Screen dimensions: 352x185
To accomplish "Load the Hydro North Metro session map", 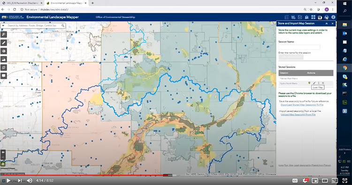I will [x=309, y=83].
